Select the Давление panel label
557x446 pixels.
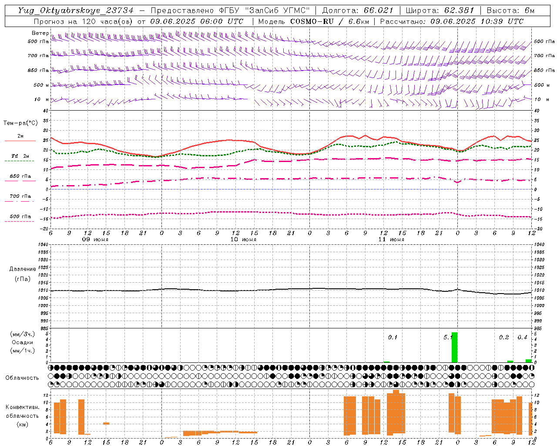[23, 269]
